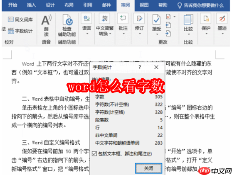Switch to the 视图 tab

point(144,5)
